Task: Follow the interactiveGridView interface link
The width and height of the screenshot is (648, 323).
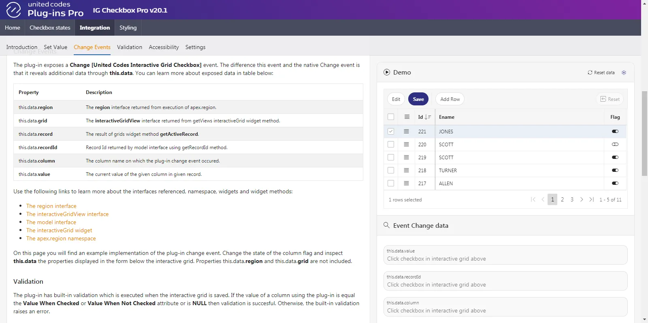Action: click(67, 214)
